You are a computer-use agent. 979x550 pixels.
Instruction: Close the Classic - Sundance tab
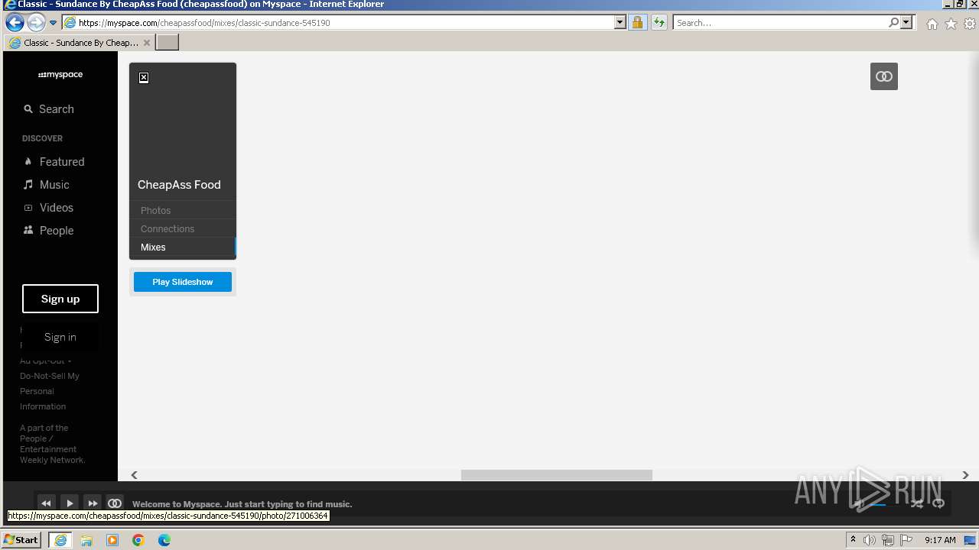point(147,43)
